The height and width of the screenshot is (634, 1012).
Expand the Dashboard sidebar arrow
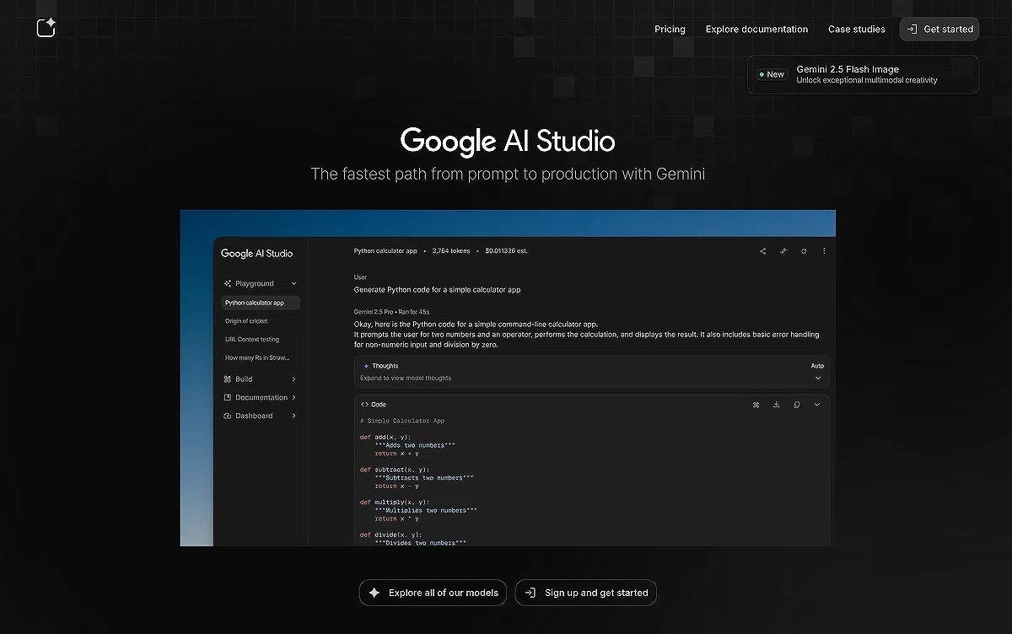pos(293,416)
